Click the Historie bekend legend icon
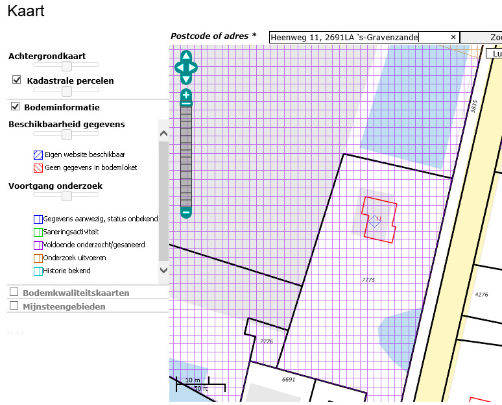The height and width of the screenshot is (405, 502). click(38, 271)
